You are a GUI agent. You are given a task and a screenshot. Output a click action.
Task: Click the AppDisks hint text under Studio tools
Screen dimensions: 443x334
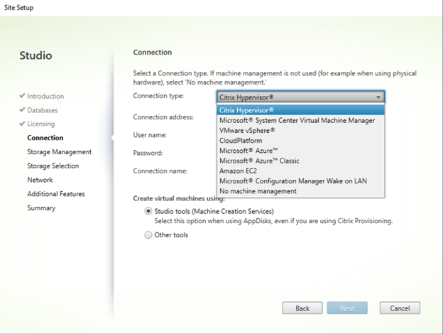click(273, 221)
